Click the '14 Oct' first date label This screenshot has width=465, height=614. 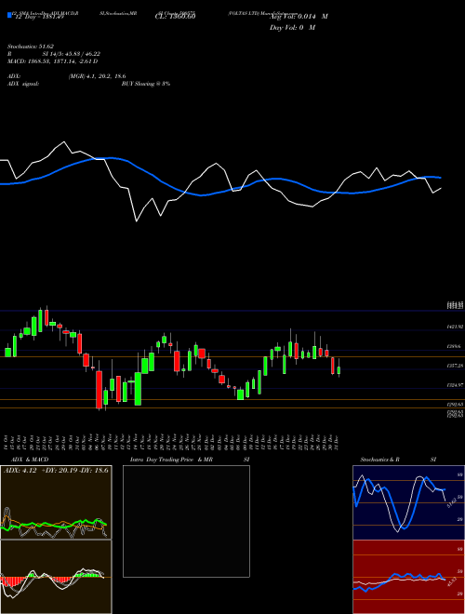pos(7,442)
